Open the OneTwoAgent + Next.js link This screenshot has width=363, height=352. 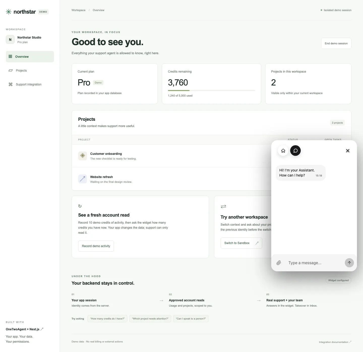pos(24,329)
